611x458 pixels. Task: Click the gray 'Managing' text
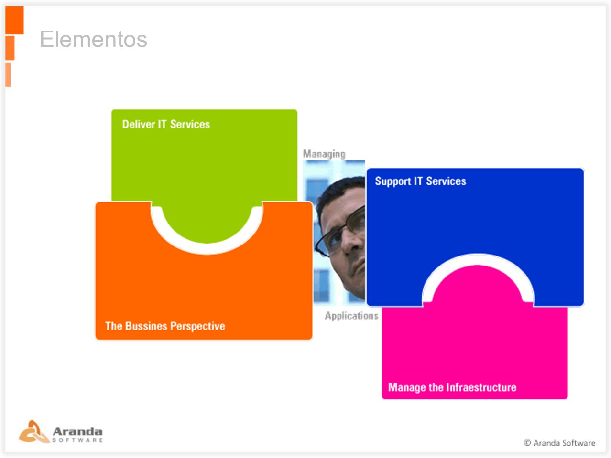pyautogui.click(x=324, y=154)
